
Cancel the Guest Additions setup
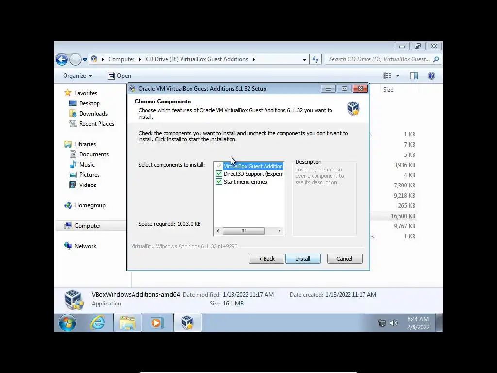(344, 259)
